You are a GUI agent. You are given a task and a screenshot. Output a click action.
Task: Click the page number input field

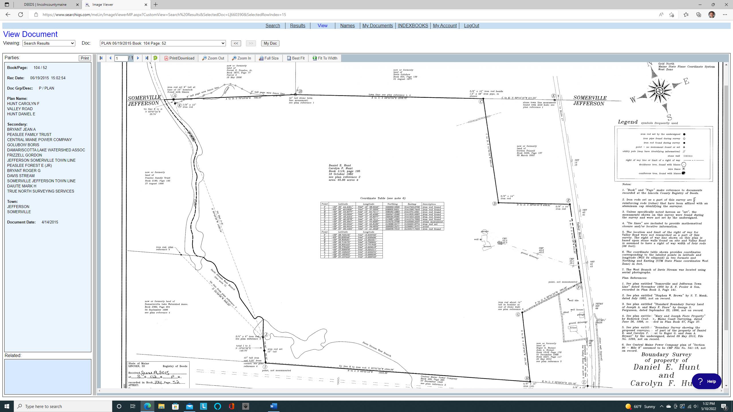tap(121, 58)
